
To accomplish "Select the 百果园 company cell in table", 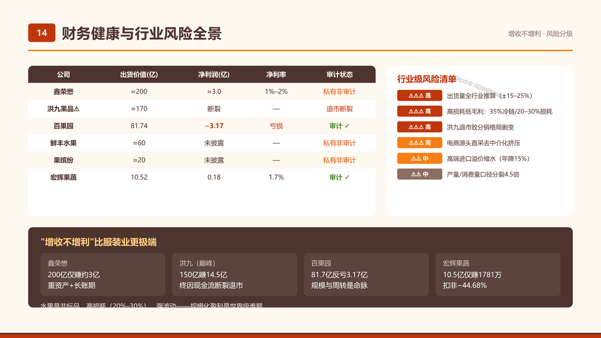I will pyautogui.click(x=63, y=126).
